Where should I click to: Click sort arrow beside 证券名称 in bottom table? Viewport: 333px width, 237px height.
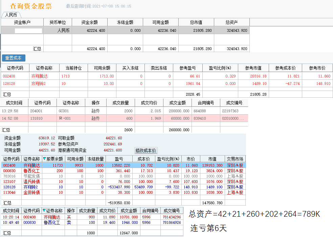44,211
